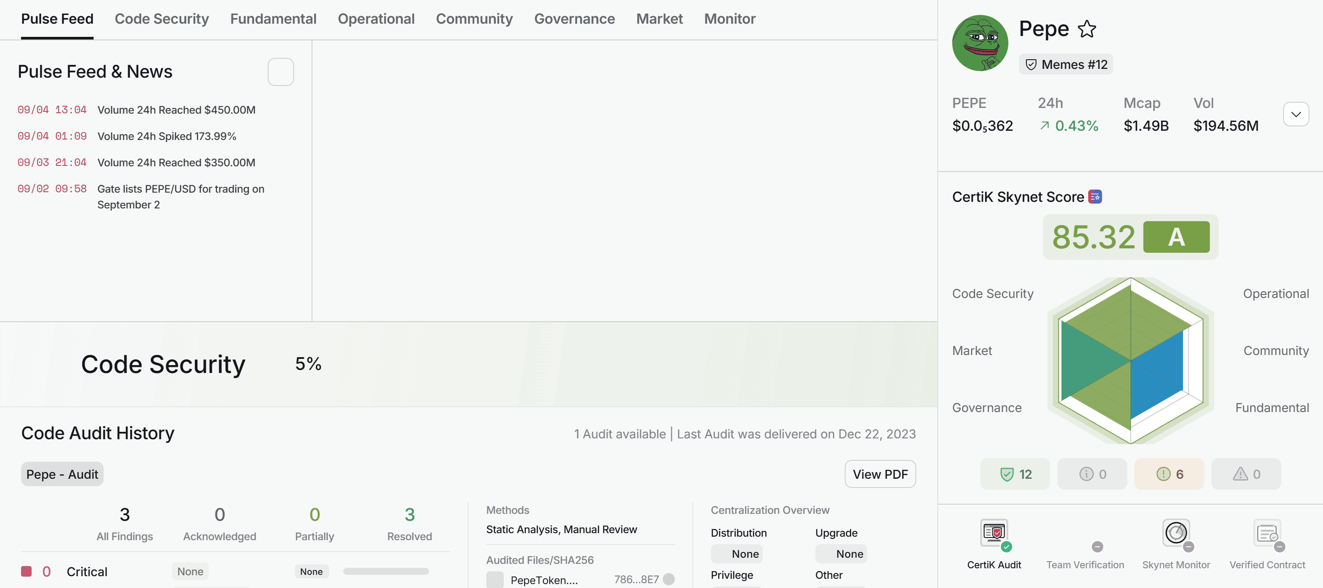The image size is (1323, 588).
Task: Open 'Volume 24h Spiked 173.99%' feed item
Action: (x=167, y=136)
